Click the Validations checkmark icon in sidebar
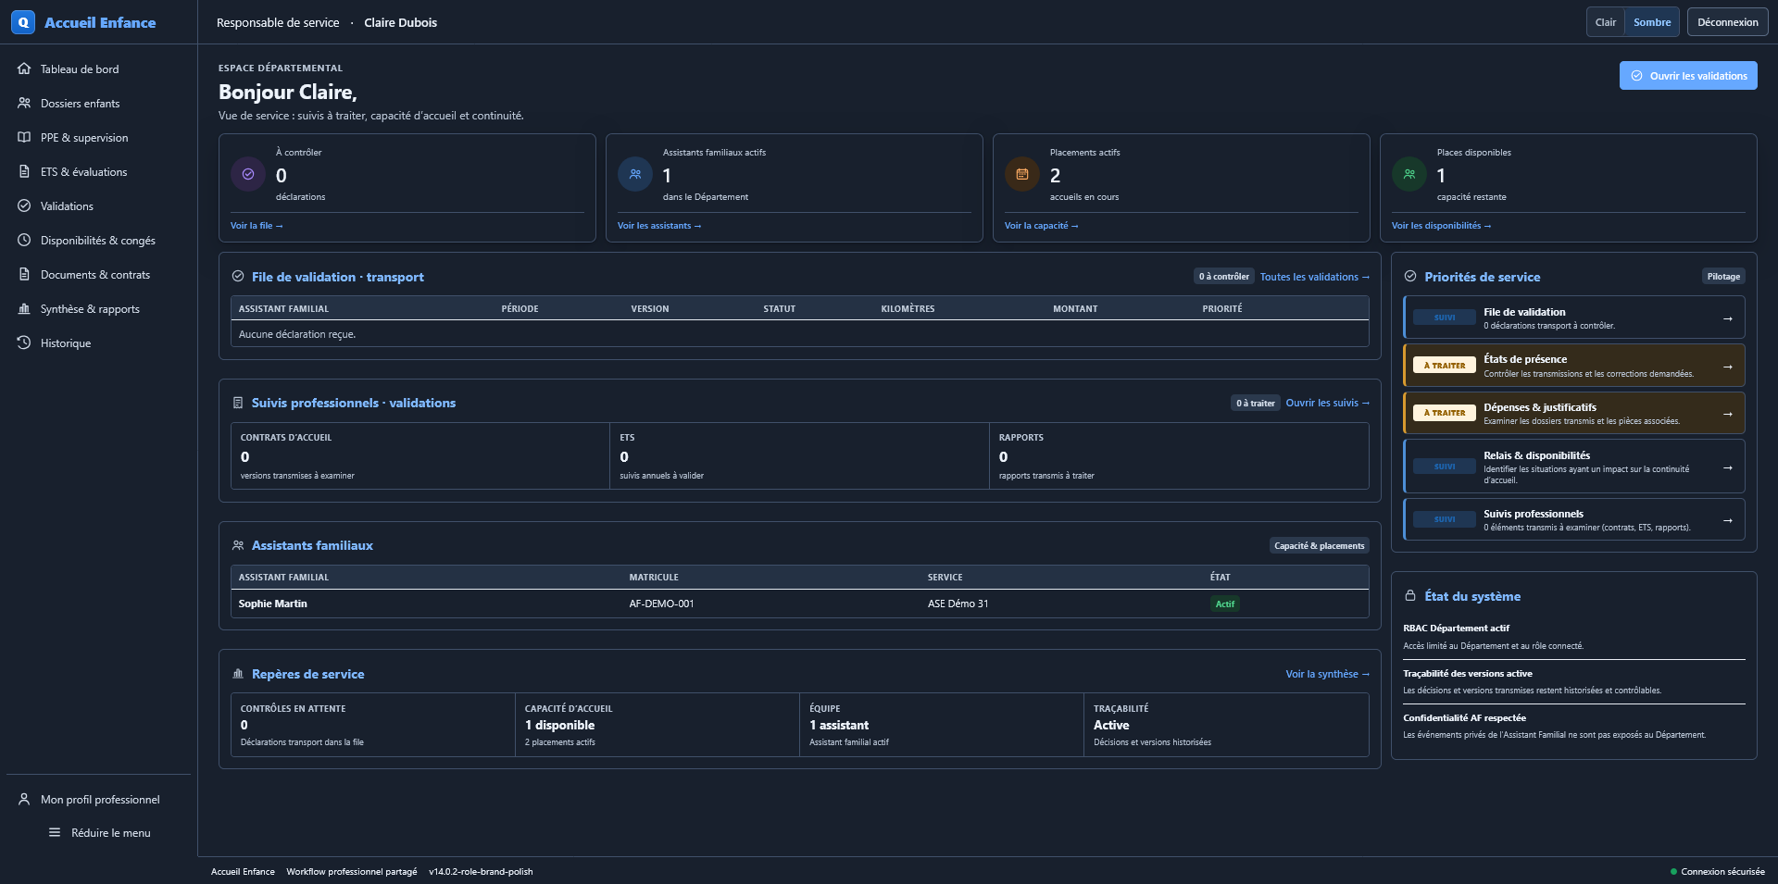The height and width of the screenshot is (884, 1778). click(24, 205)
